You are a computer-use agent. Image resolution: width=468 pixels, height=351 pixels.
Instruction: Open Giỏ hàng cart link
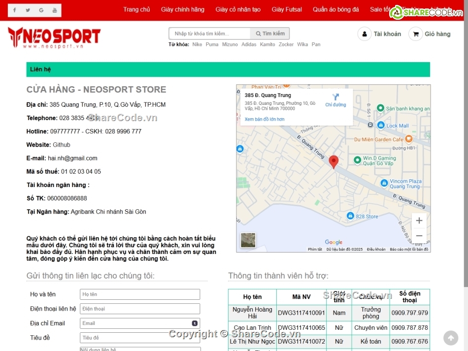[x=437, y=34]
